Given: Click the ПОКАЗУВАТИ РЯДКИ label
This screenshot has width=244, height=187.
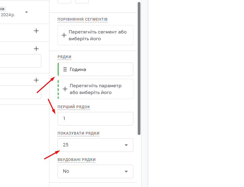Looking at the screenshot, I should point(79,133).
